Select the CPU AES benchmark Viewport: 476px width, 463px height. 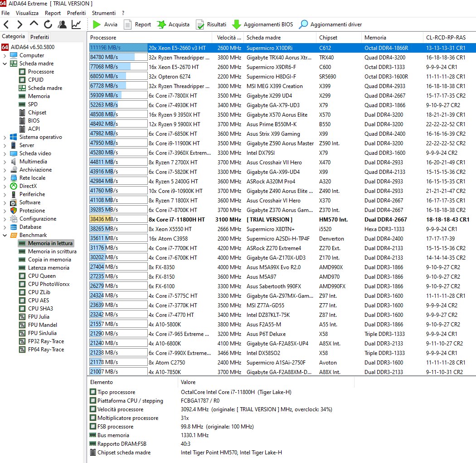click(x=39, y=300)
